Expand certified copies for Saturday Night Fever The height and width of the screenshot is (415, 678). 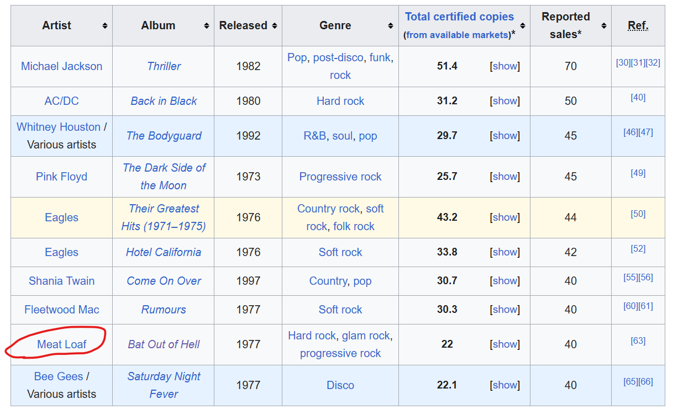click(x=505, y=385)
